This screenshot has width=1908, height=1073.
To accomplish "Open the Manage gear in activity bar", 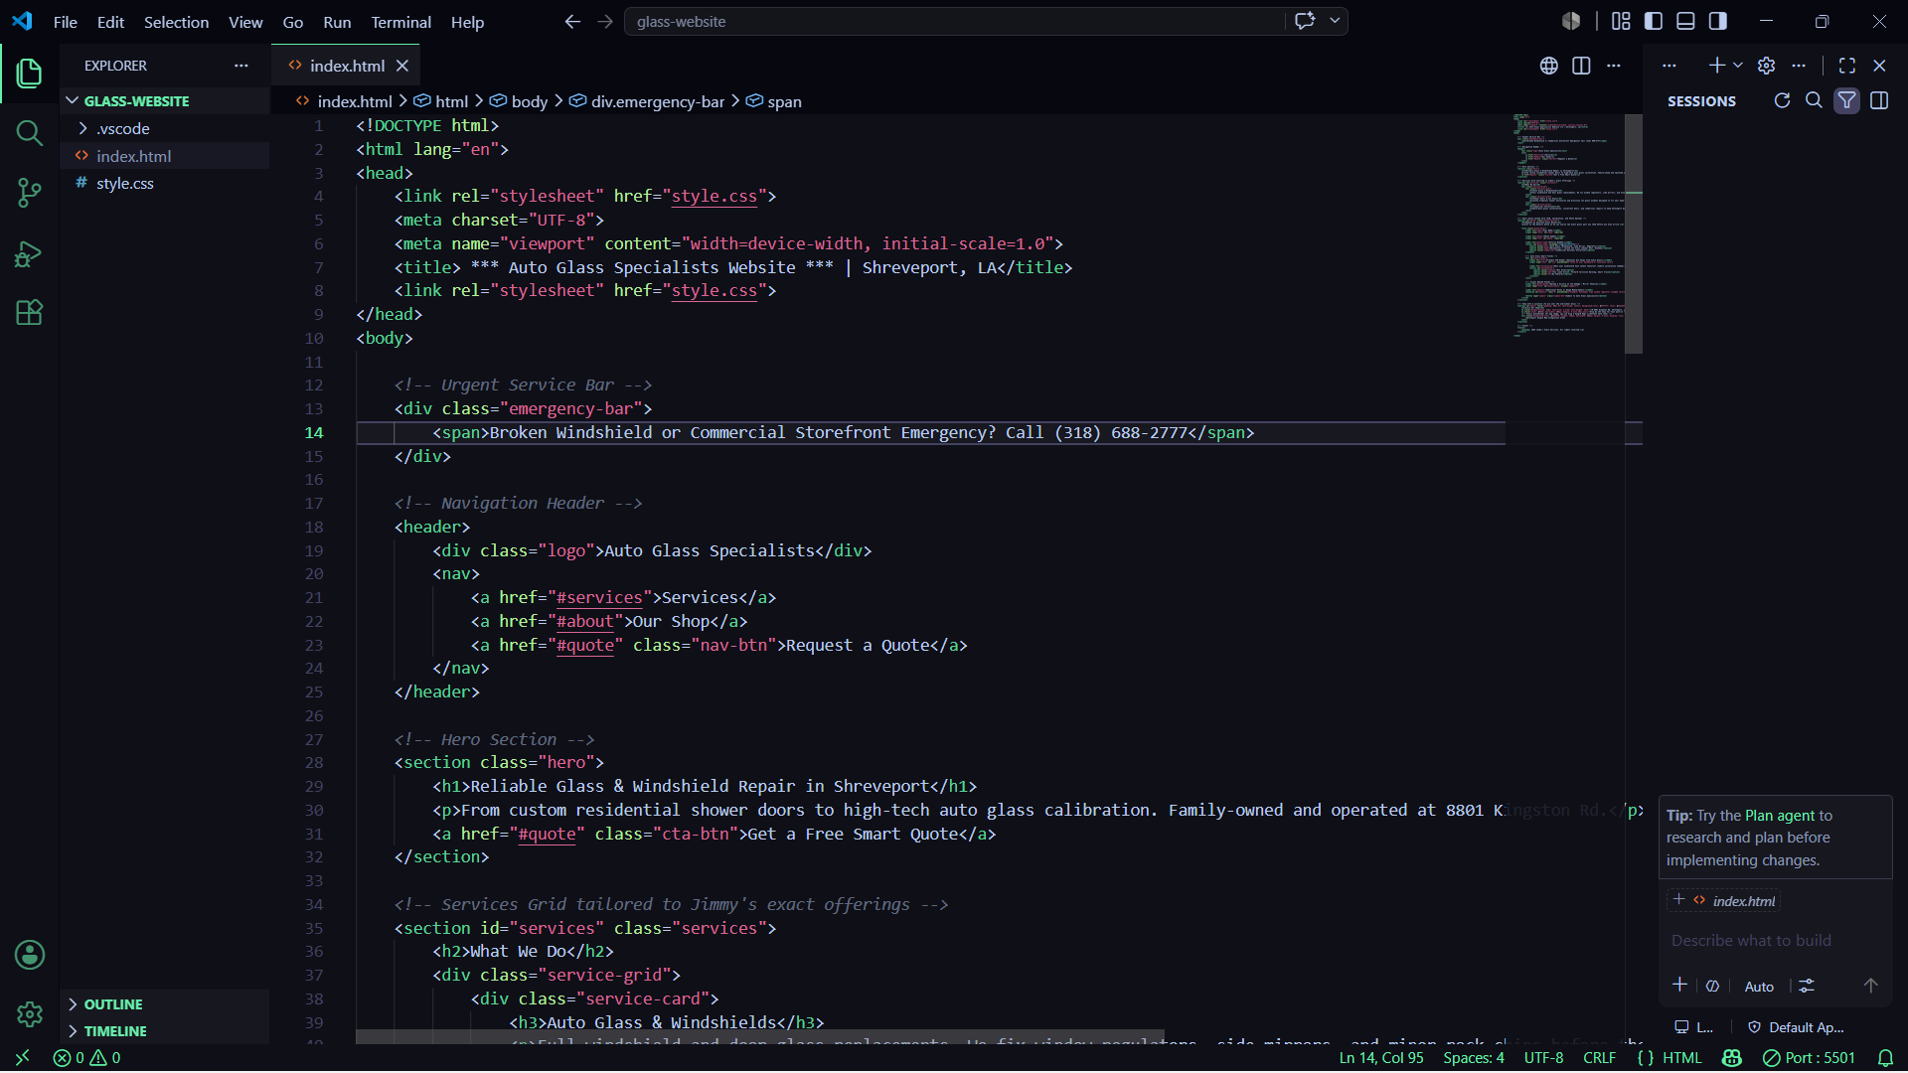I will coord(30,1014).
